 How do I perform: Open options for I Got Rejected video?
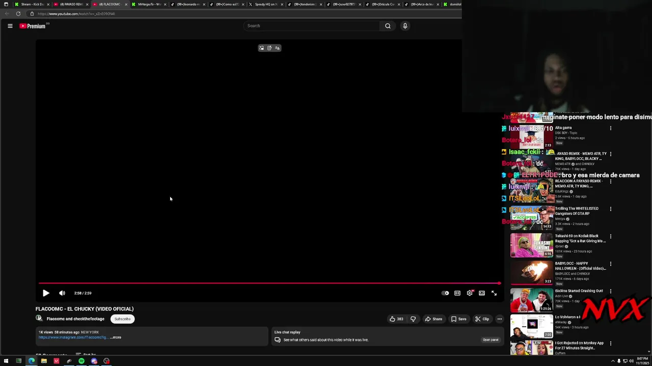coord(610,344)
